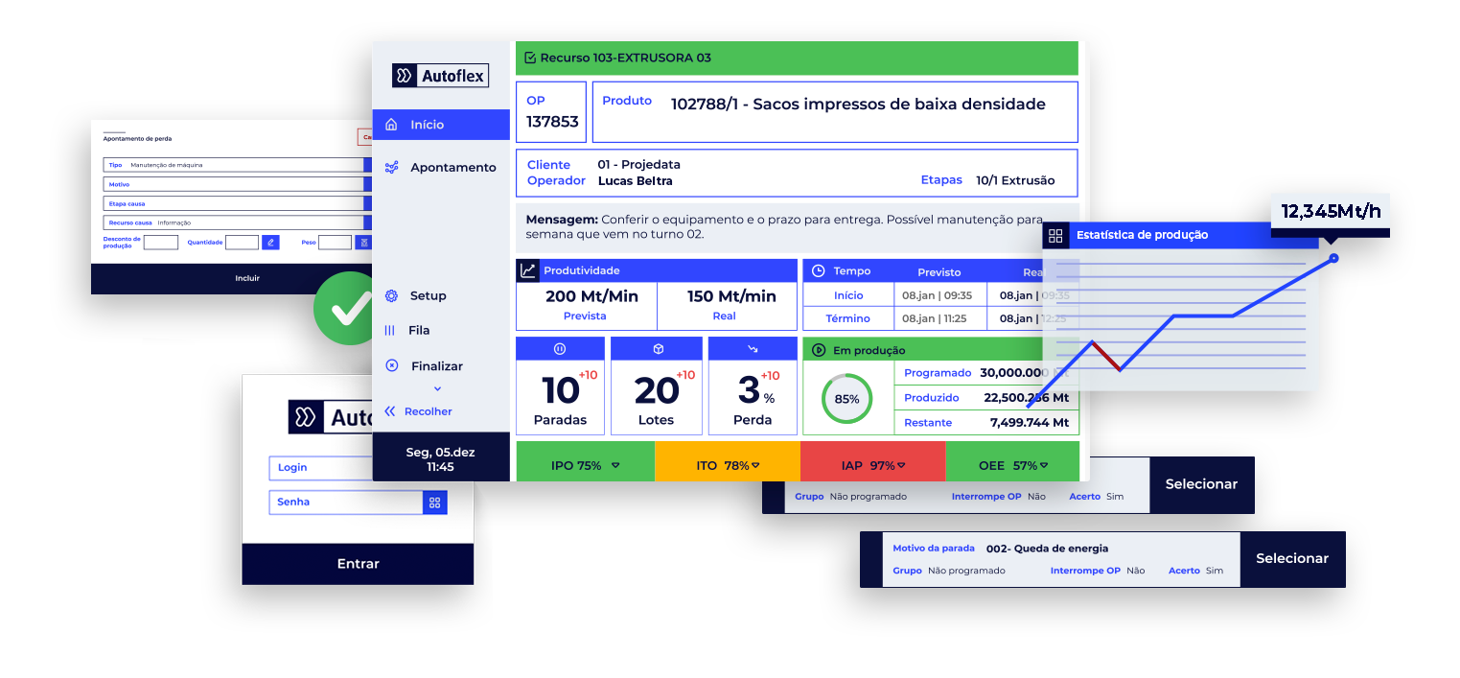Image resolution: width=1460 pixels, height=678 pixels.
Task: Click the end data point on production chart
Action: pos(1333,258)
